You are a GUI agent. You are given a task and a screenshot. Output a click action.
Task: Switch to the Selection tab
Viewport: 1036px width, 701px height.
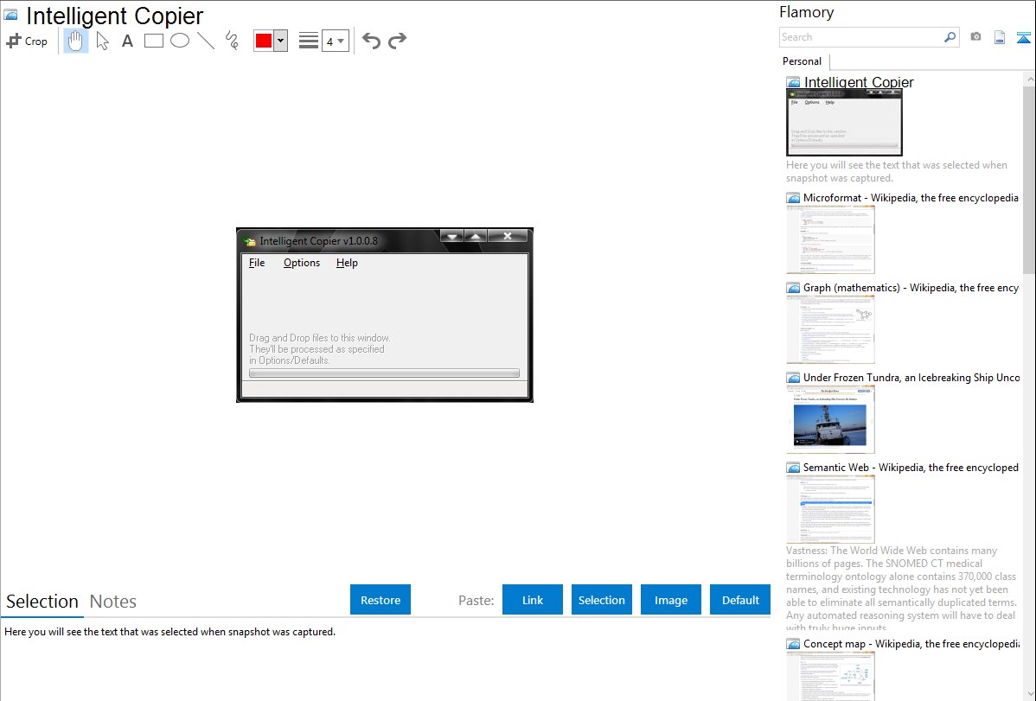42,602
